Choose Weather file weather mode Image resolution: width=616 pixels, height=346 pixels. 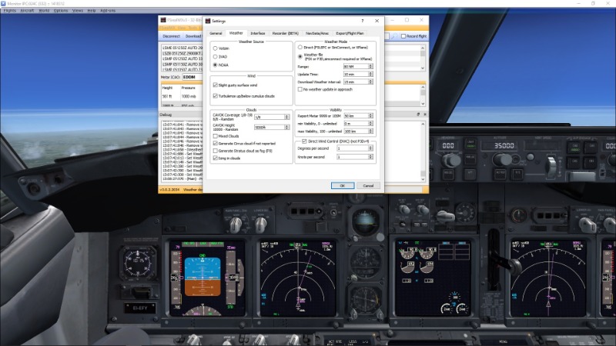[300, 56]
